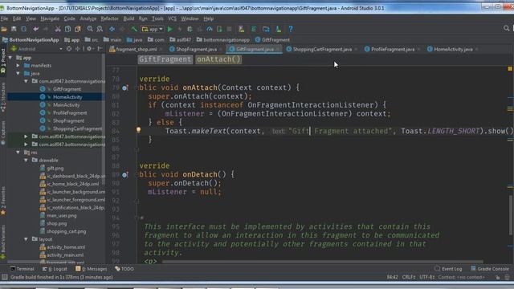Click BottomNavigationApp in the navigation bar

click(x=31, y=39)
